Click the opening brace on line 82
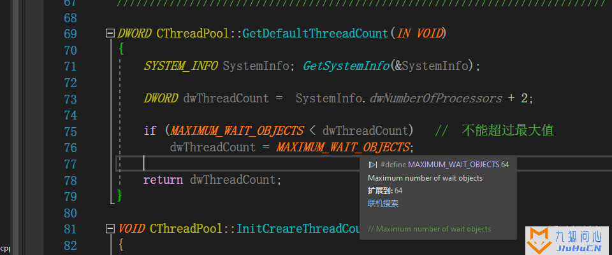 coord(121,245)
